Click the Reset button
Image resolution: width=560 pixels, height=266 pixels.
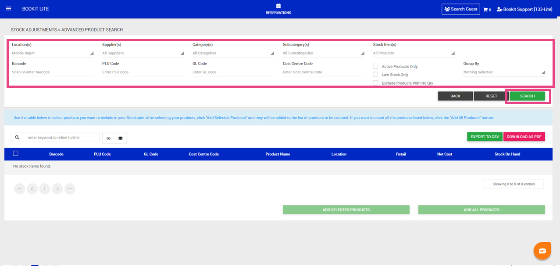491,96
